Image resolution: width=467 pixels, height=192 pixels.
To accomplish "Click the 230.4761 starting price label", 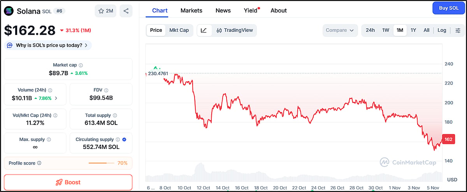I will (158, 73).
